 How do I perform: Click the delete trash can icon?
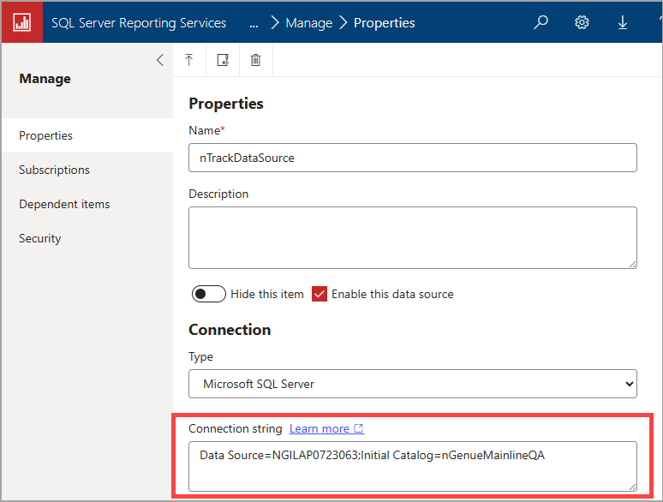[x=256, y=60]
